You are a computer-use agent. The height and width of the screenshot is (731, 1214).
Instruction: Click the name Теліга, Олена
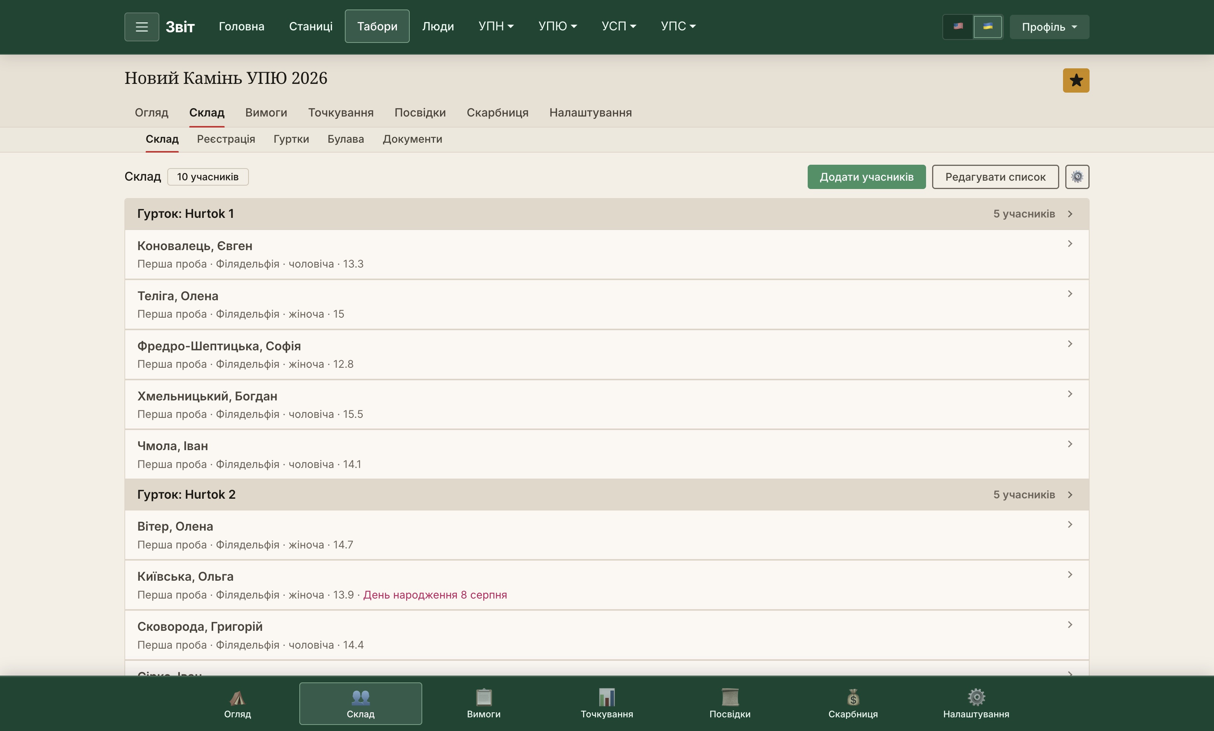pyautogui.click(x=178, y=296)
